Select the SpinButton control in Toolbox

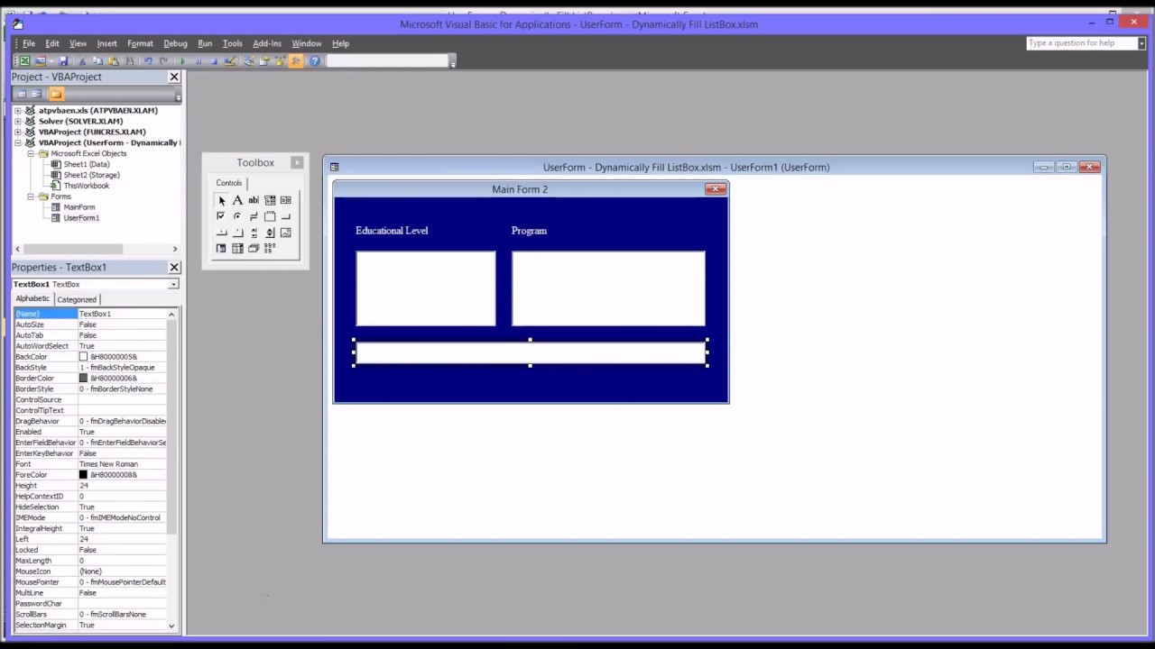270,233
